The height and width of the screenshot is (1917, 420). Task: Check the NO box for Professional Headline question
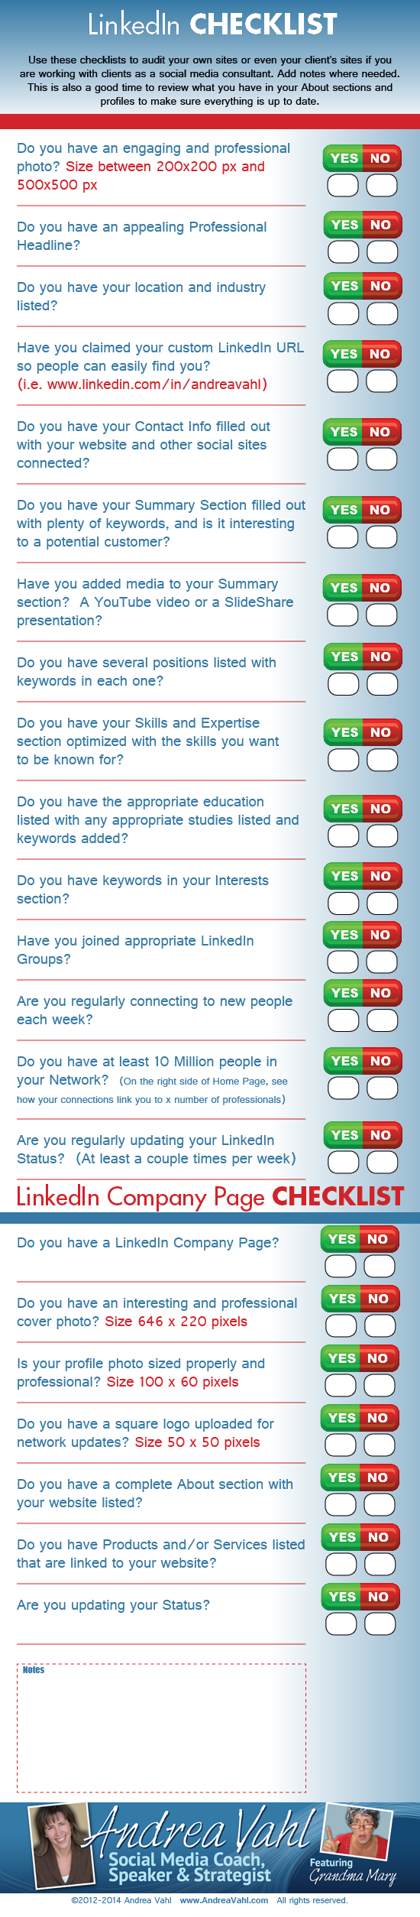(383, 251)
